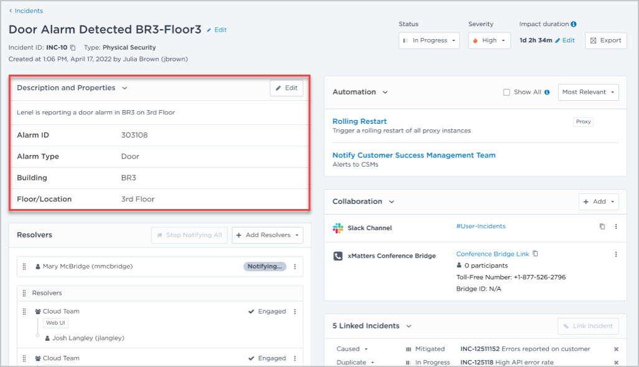Open options menu for first Cloud Team
The width and height of the screenshot is (639, 367).
coord(295,312)
